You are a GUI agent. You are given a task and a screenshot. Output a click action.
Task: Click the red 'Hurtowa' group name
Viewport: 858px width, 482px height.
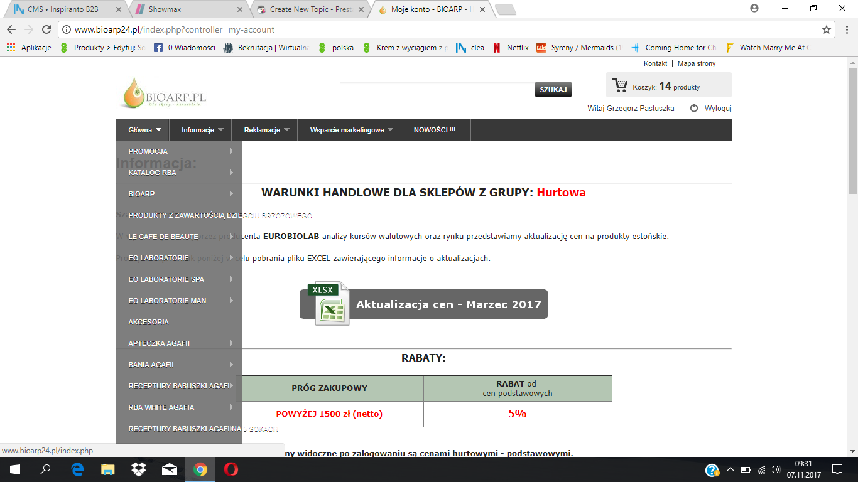point(561,192)
